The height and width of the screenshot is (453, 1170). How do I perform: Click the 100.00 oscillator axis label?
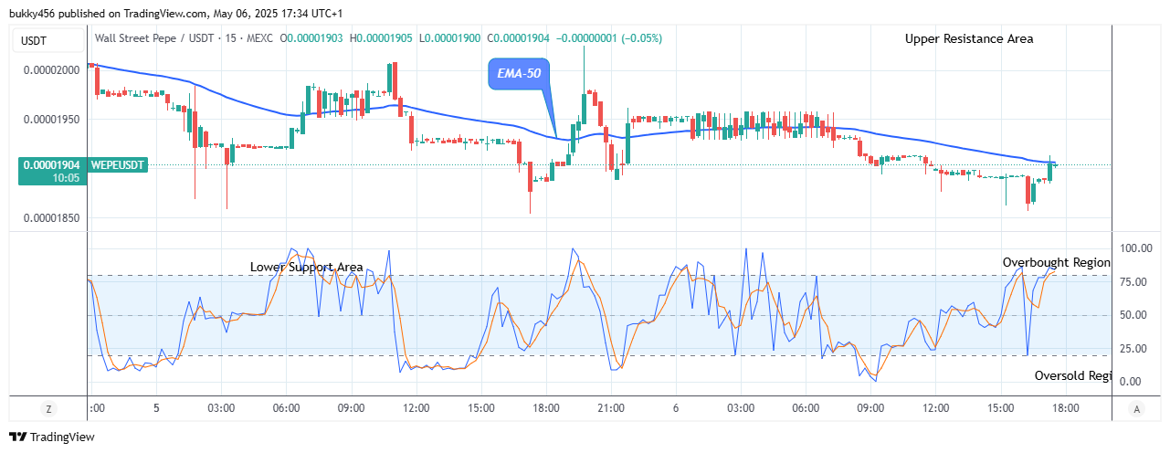click(x=1137, y=248)
